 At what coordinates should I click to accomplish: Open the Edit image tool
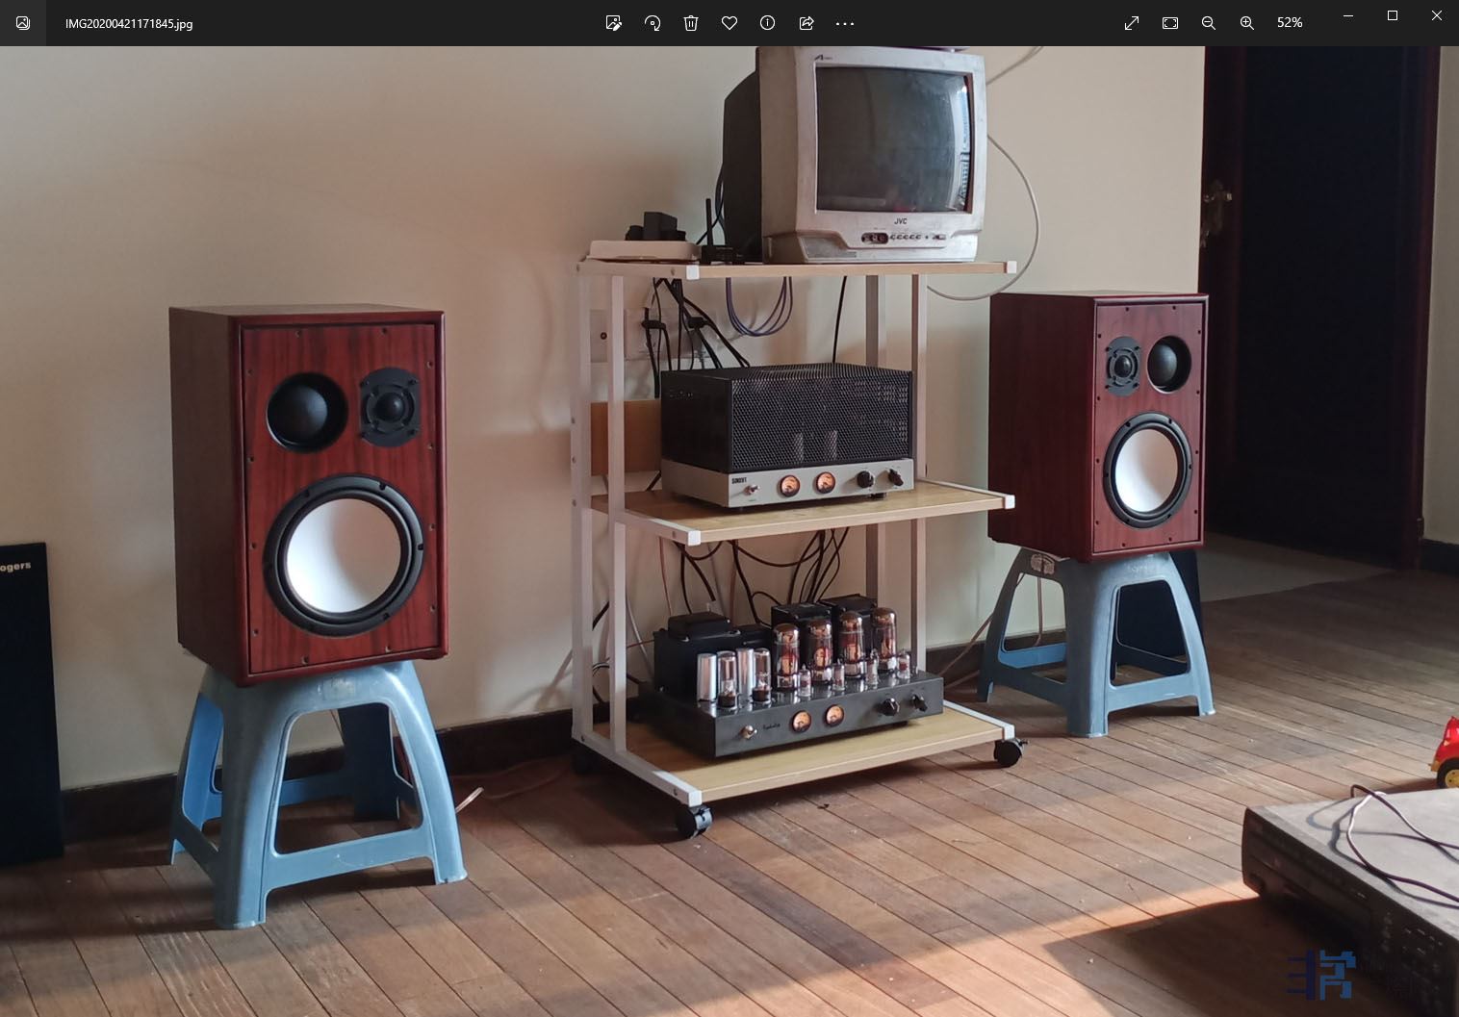tap(613, 23)
